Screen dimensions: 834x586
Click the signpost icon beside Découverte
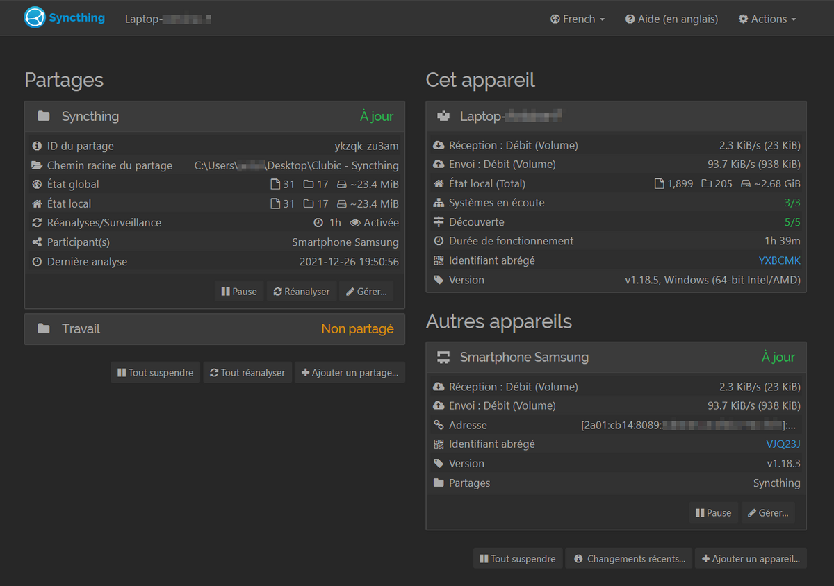click(x=439, y=222)
